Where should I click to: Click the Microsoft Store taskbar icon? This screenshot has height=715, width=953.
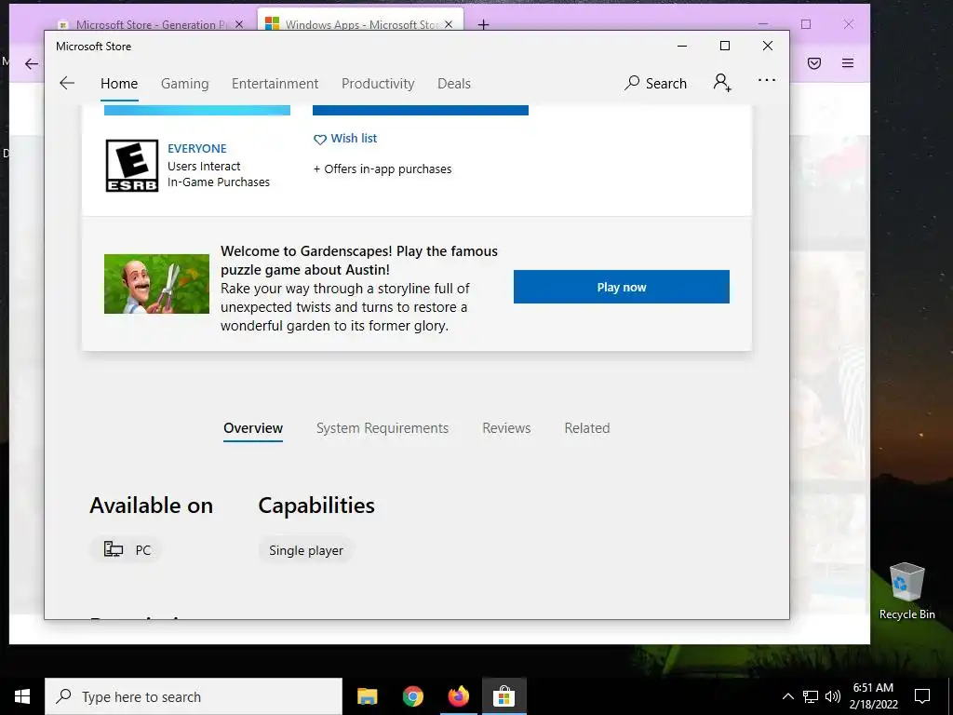click(x=503, y=696)
